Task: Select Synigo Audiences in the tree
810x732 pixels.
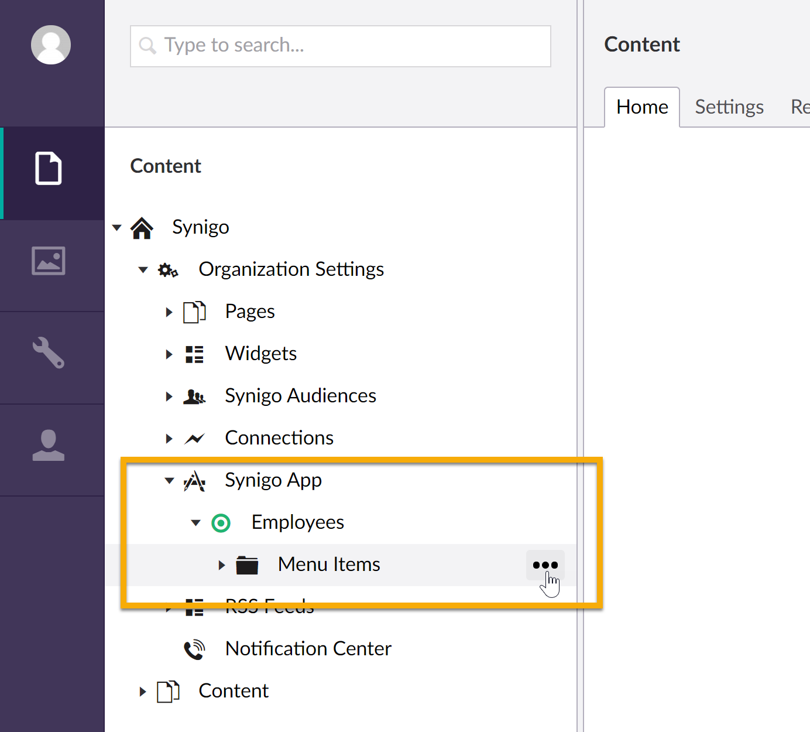Action: pyautogui.click(x=301, y=396)
